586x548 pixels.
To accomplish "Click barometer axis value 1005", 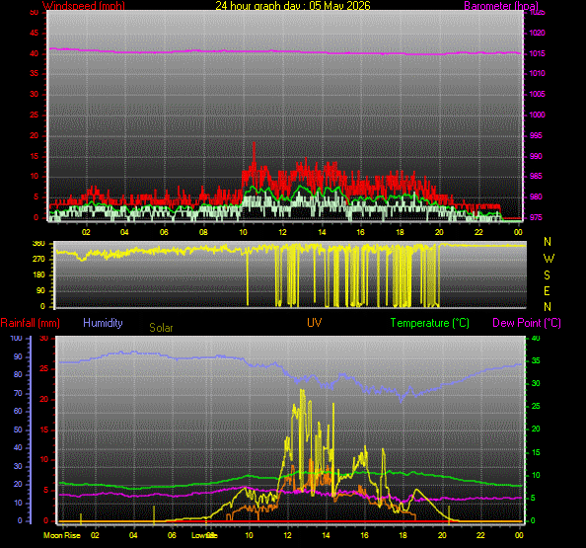I will (x=537, y=94).
